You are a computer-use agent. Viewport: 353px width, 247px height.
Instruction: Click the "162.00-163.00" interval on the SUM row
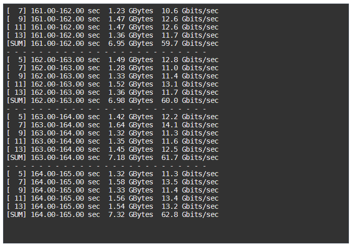click(57, 100)
